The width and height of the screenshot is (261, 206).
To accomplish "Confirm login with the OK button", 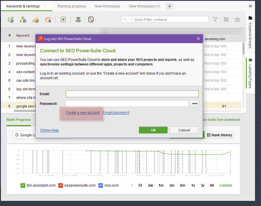I will click(x=153, y=130).
